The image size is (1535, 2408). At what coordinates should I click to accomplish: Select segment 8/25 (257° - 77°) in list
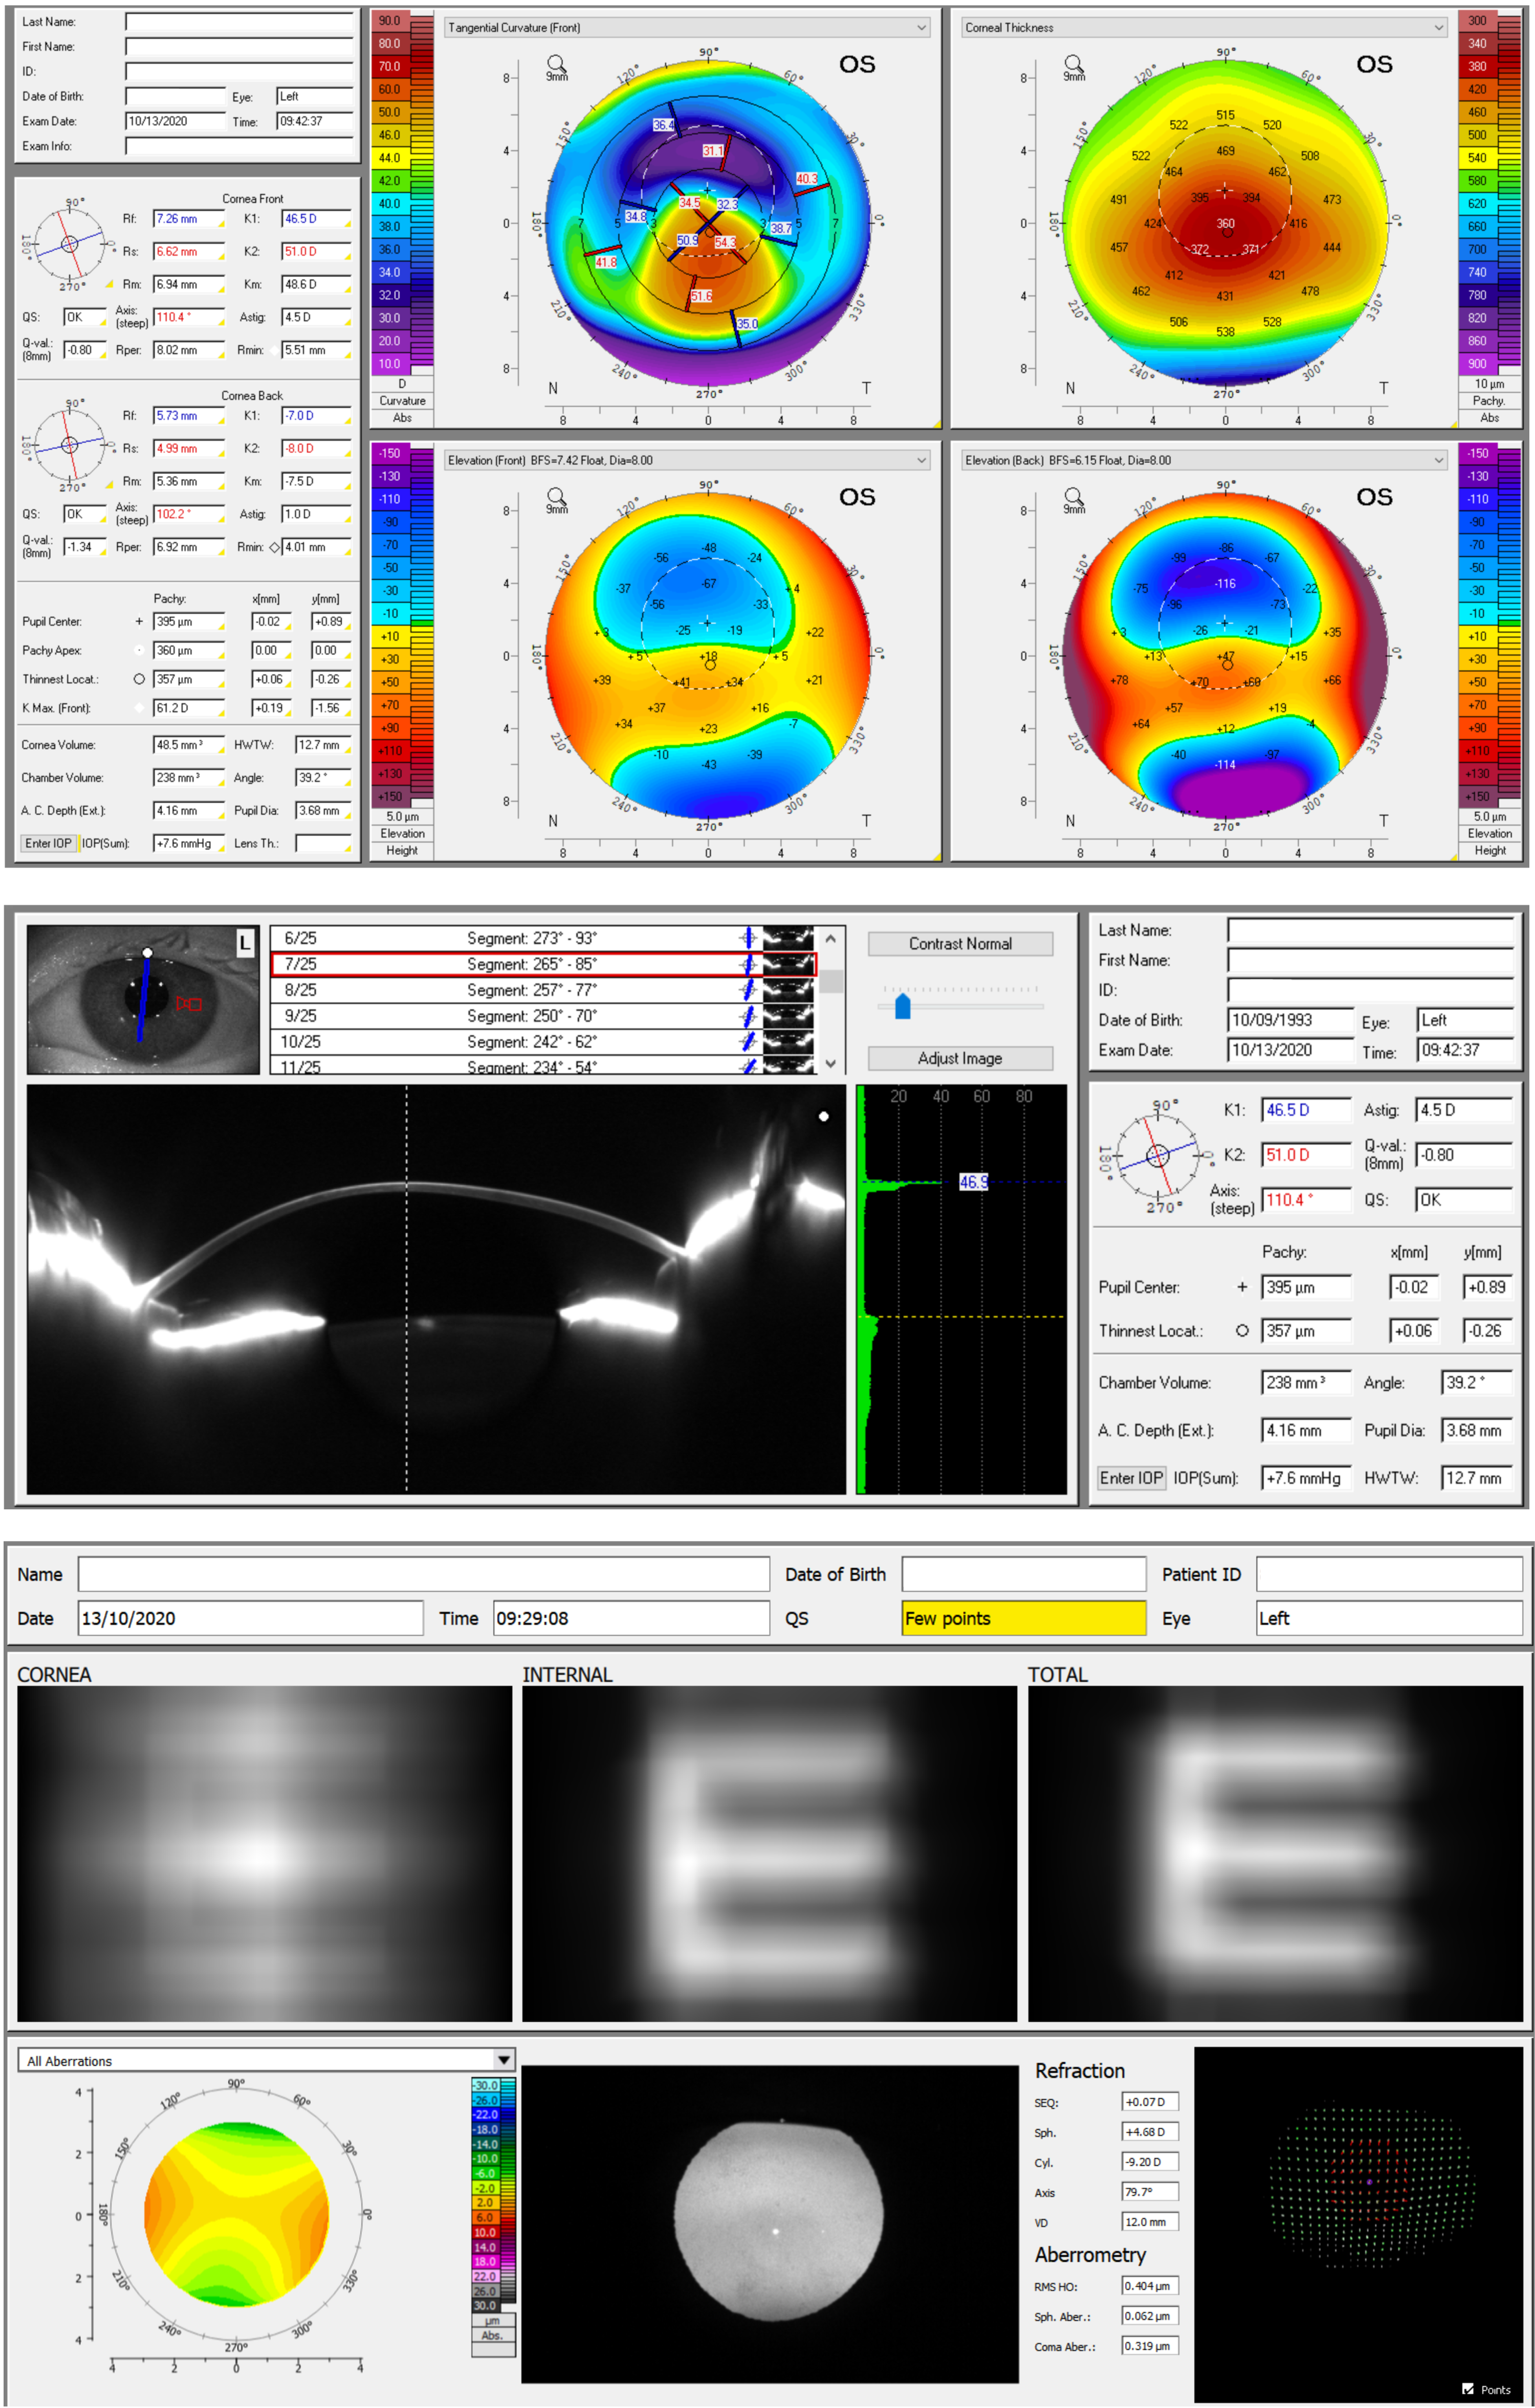pyautogui.click(x=531, y=990)
